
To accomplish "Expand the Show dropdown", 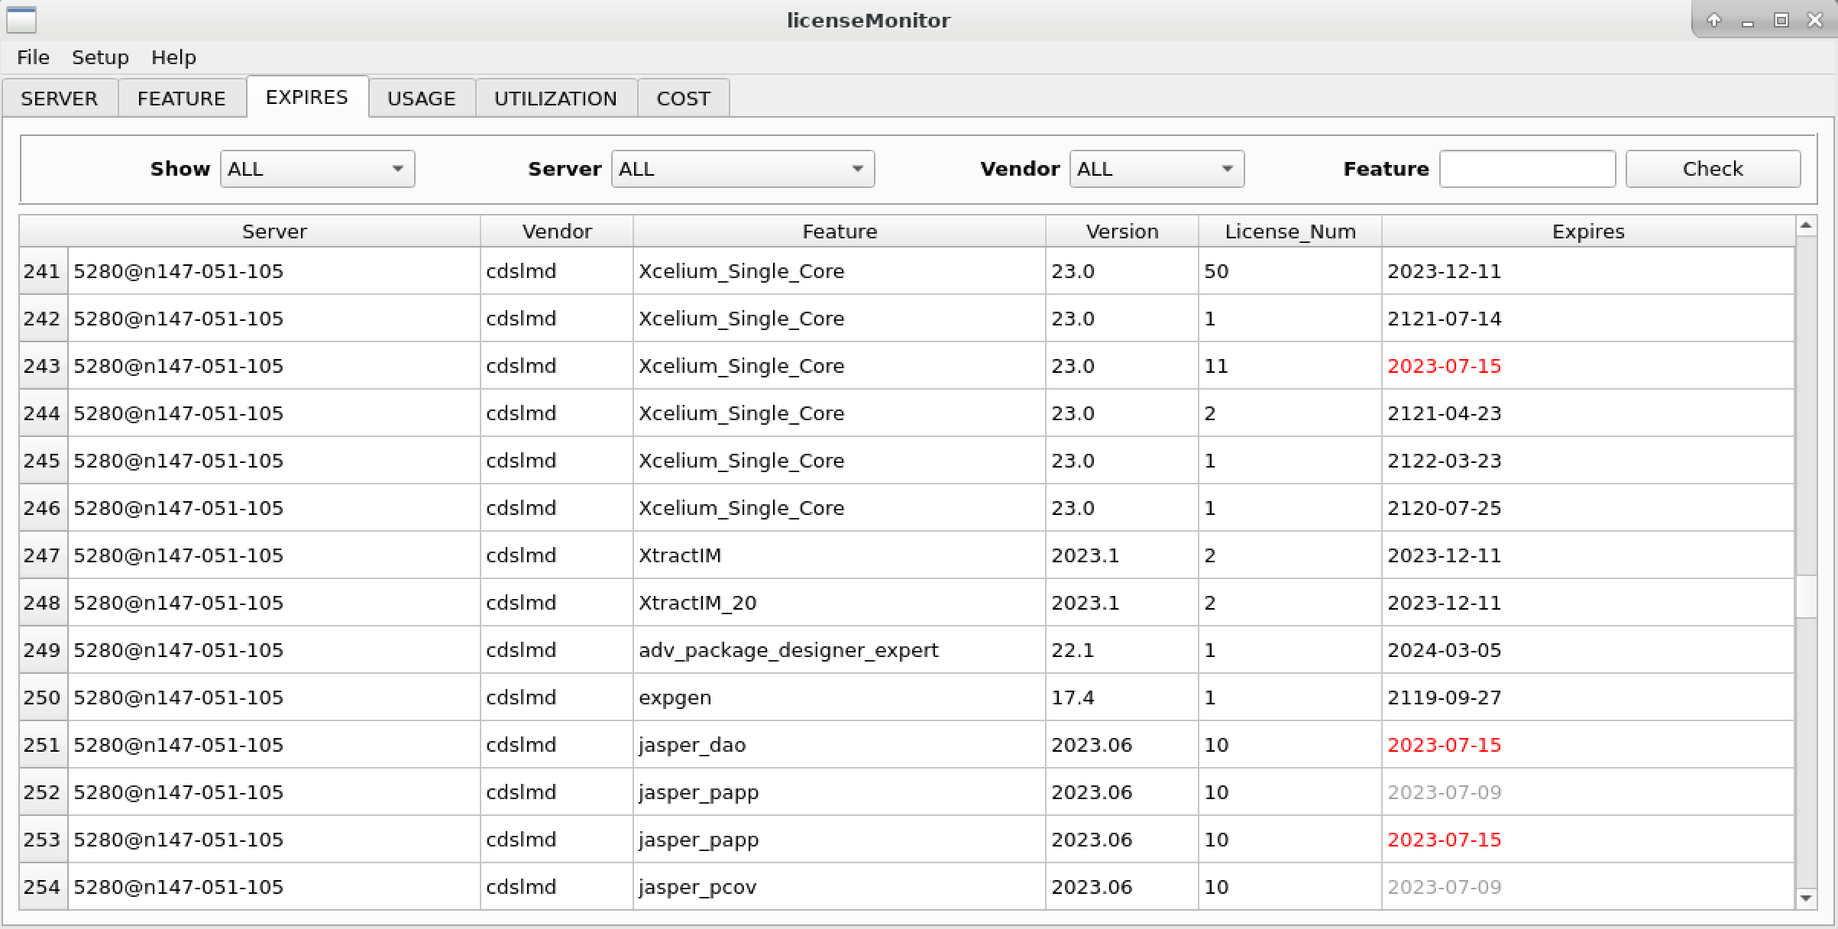I will click(318, 169).
